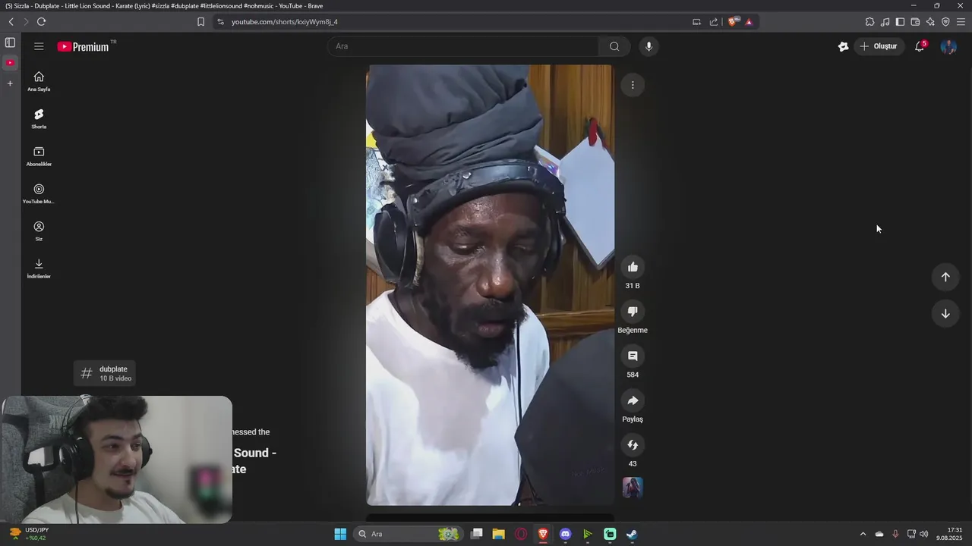Screen dimensions: 972x546
Task: Share the Short via Paylaş
Action: [x=633, y=400]
